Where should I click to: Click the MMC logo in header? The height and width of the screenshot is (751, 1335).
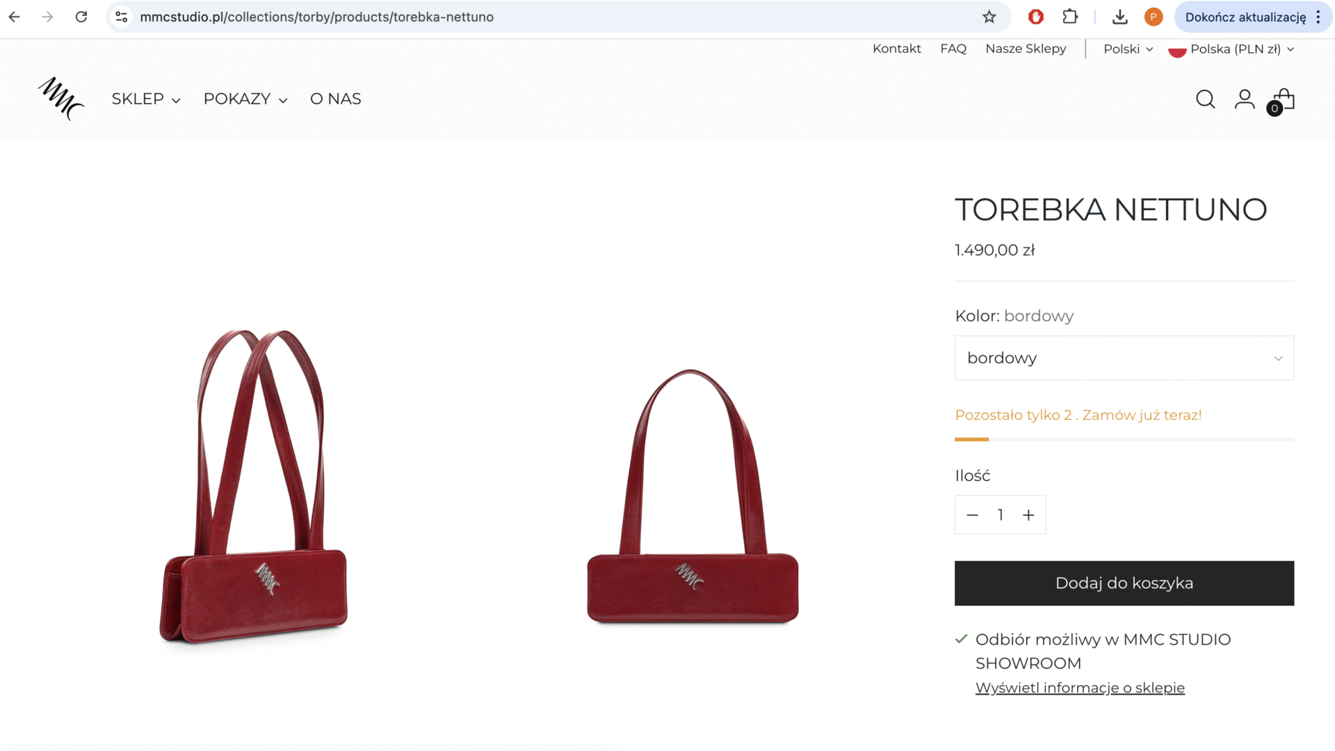(61, 99)
